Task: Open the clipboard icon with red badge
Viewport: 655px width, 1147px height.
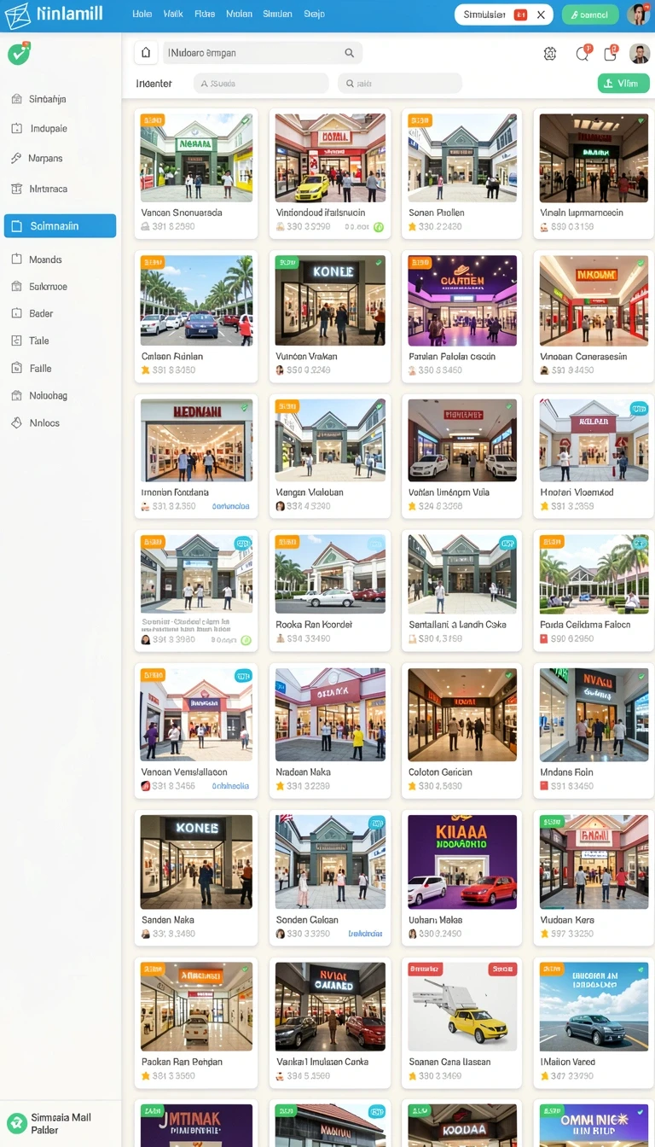Action: coord(611,54)
